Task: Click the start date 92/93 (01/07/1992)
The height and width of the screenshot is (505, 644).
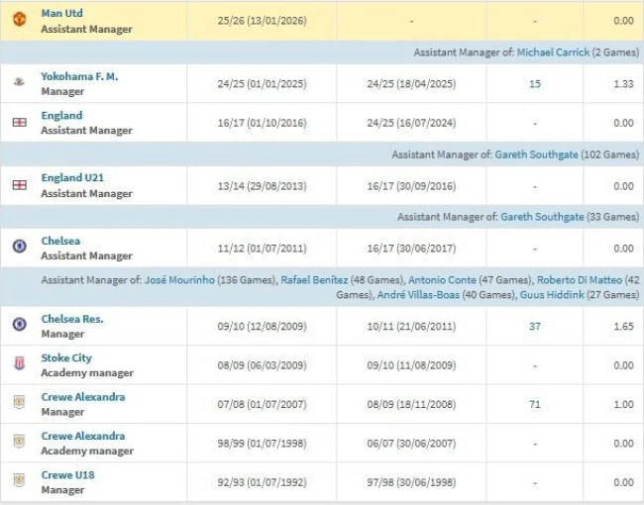Action: tap(262, 482)
